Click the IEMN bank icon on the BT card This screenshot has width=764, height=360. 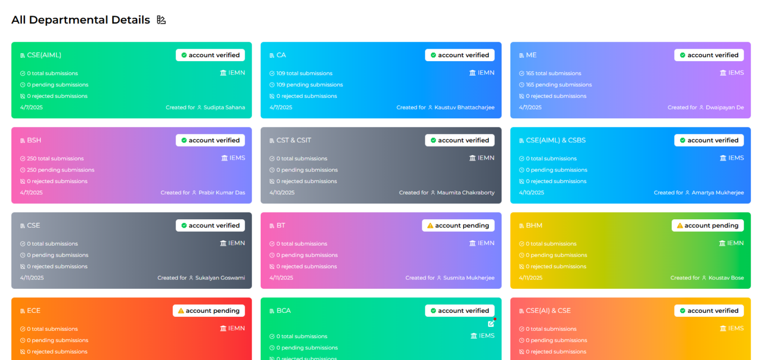coord(473,243)
